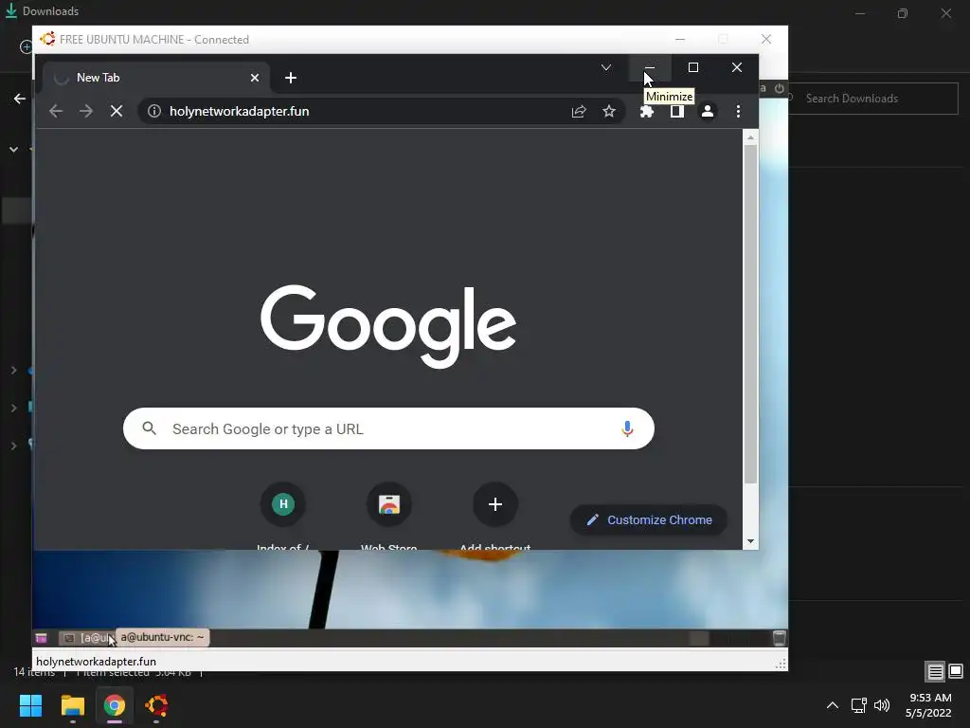This screenshot has width=970, height=728.
Task: Bookmark this tab with the star icon
Action: (x=609, y=112)
